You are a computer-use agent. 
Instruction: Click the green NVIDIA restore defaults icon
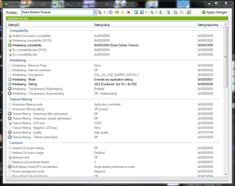pyautogui.click(x=117, y=12)
